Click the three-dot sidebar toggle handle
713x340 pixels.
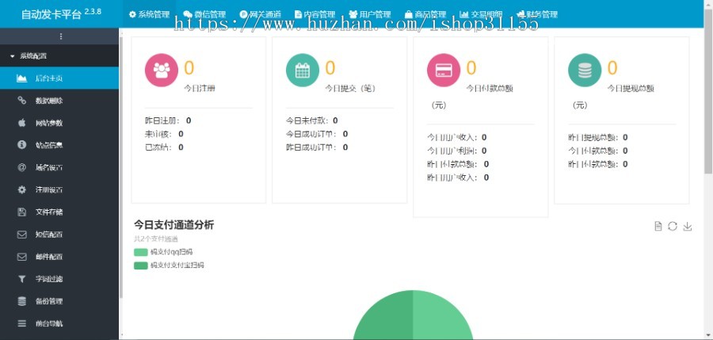(61, 36)
